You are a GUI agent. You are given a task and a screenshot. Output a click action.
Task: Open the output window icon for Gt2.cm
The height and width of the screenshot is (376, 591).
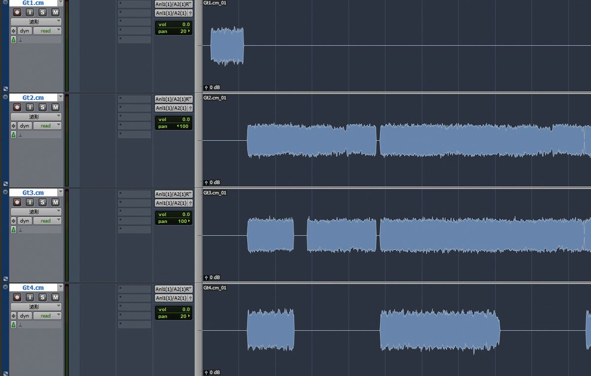(x=191, y=108)
